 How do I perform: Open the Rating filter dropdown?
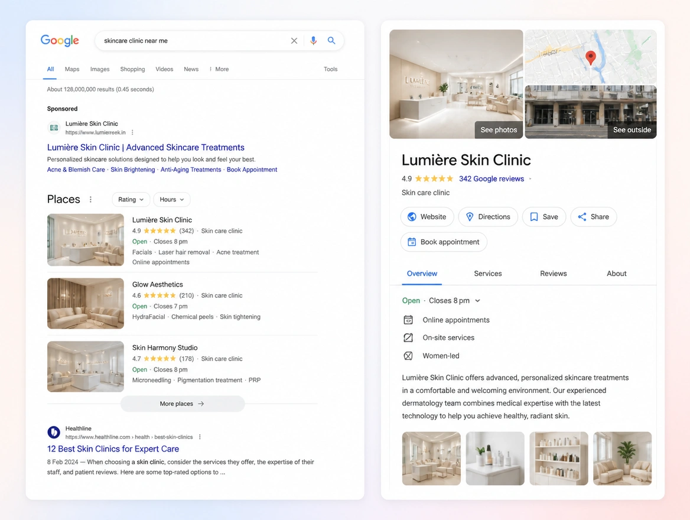131,200
